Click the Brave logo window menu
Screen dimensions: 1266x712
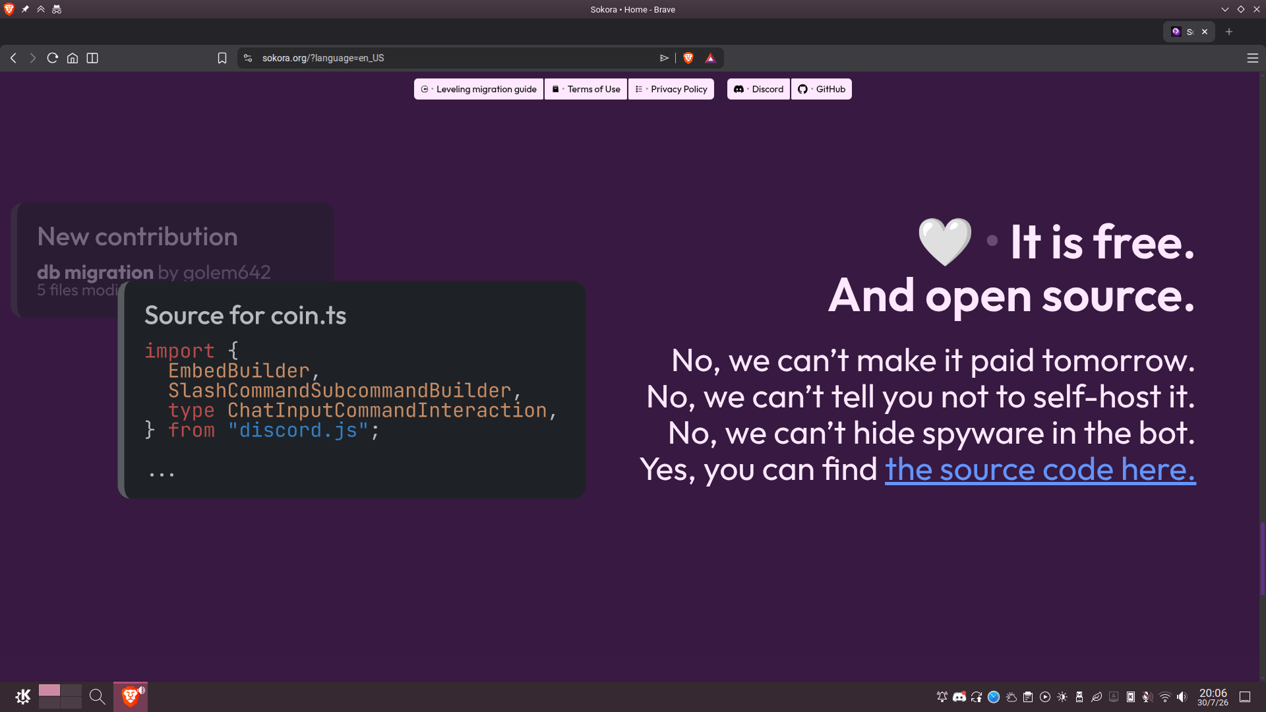click(x=9, y=9)
